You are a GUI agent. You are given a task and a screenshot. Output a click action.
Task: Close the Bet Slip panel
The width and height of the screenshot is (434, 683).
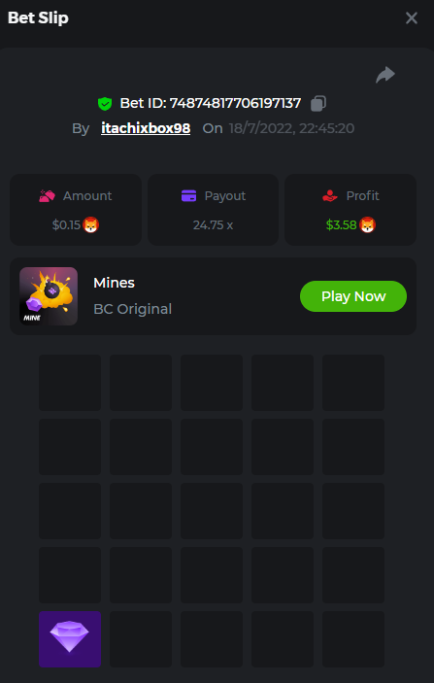[412, 18]
